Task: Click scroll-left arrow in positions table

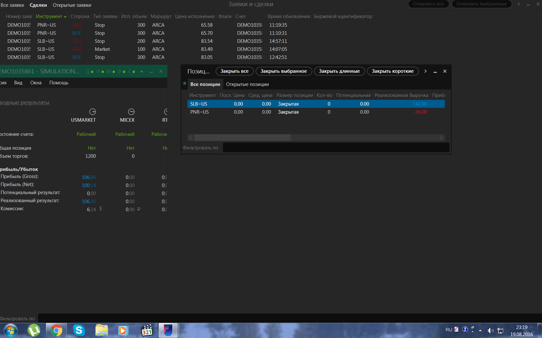Action: pyautogui.click(x=191, y=137)
